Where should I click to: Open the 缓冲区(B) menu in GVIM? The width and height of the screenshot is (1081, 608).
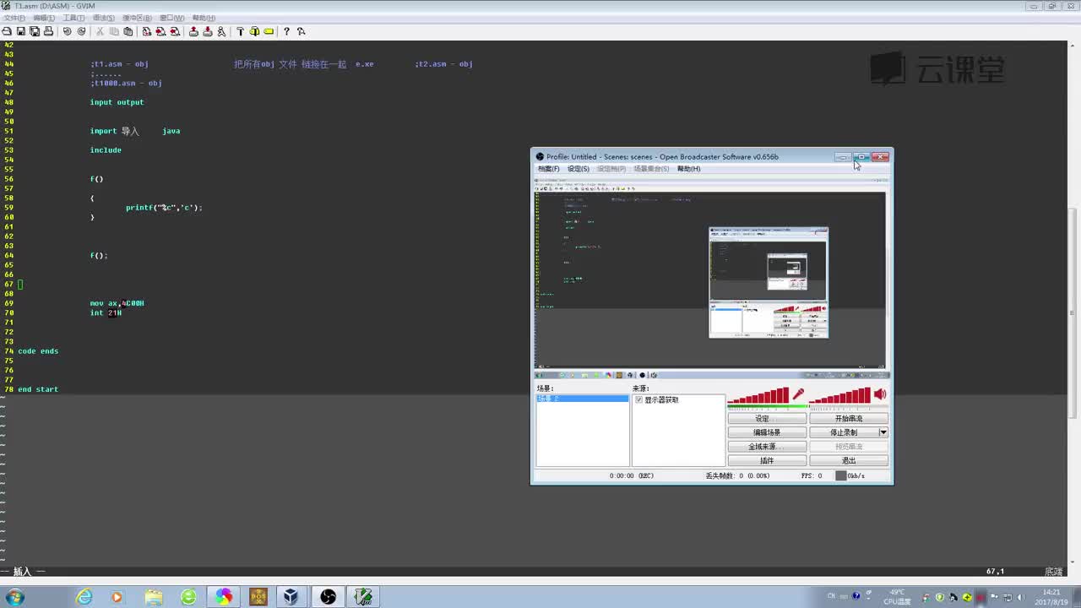click(x=137, y=18)
